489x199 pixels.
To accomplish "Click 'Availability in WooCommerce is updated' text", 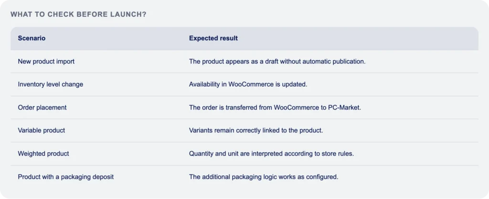I will pos(248,84).
